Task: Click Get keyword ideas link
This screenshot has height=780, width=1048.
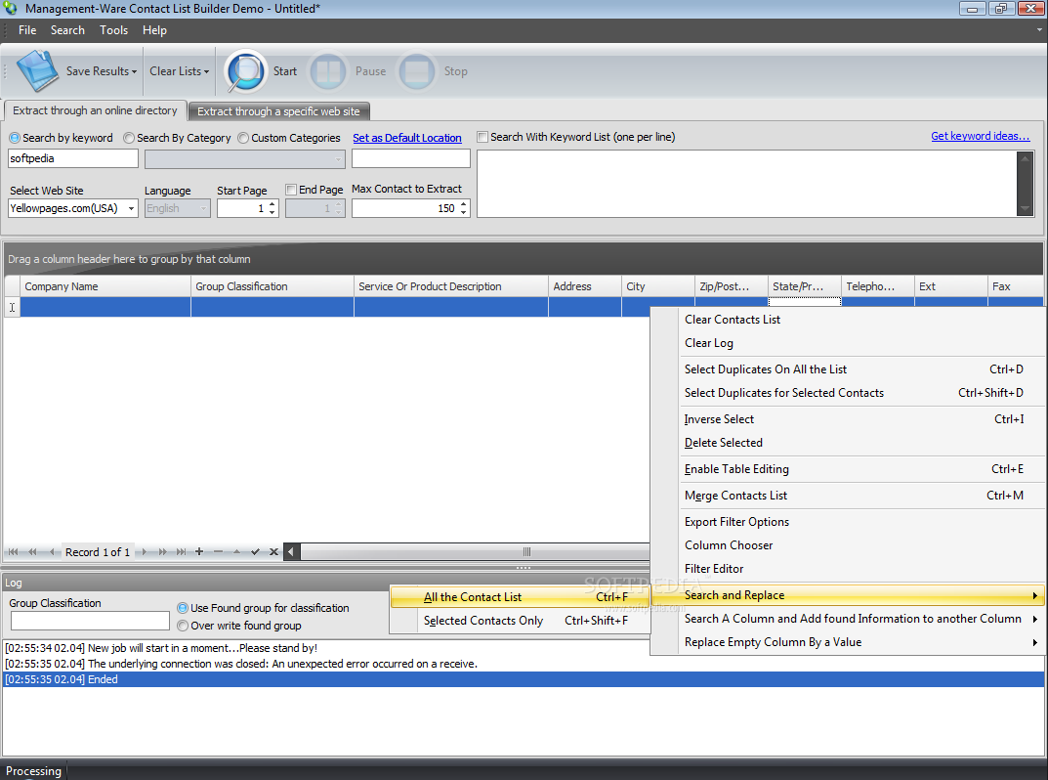Action: tap(980, 136)
